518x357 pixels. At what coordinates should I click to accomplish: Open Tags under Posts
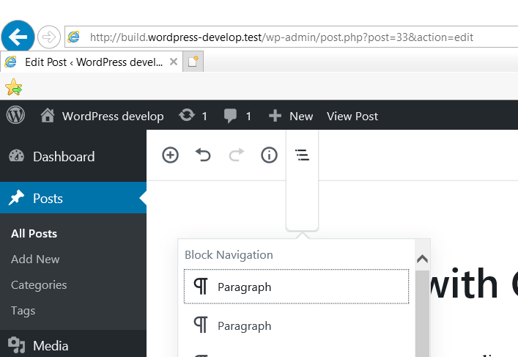(23, 311)
